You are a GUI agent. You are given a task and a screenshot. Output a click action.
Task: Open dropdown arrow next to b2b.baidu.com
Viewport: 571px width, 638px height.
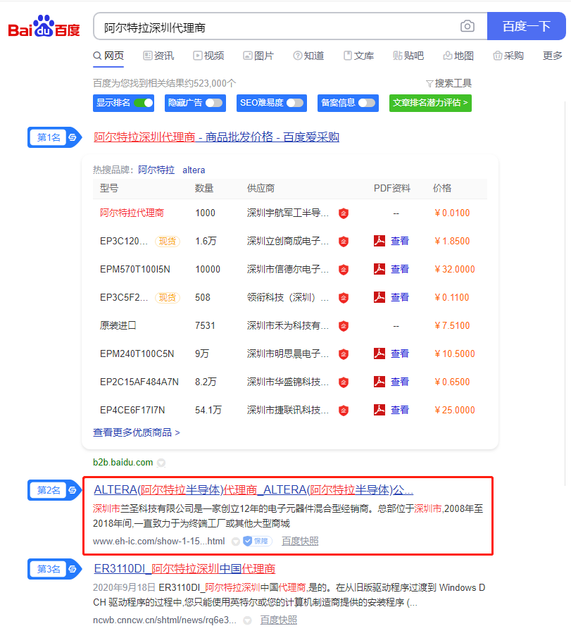click(x=161, y=463)
